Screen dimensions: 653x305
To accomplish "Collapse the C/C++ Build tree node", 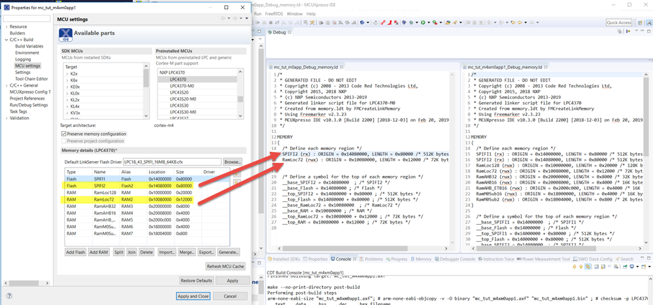I will pyautogui.click(x=7, y=40).
